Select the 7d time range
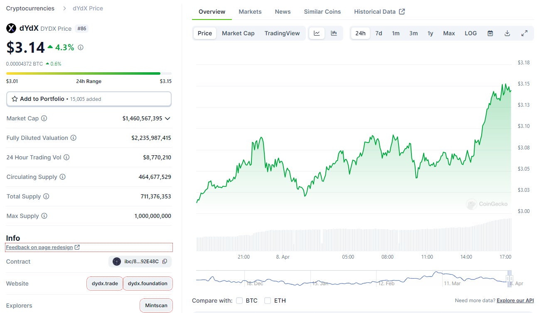This screenshot has width=544, height=313. point(379,33)
